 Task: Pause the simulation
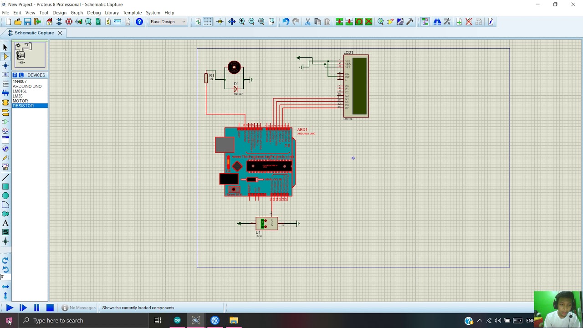[36, 308]
